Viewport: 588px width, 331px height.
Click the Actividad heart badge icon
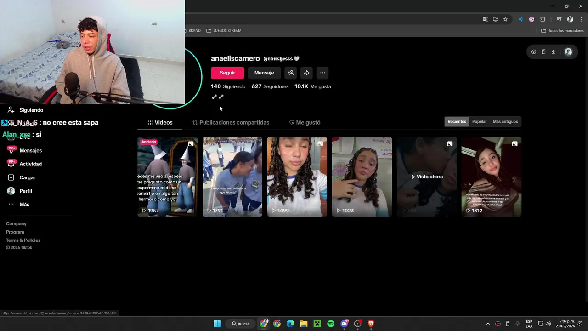click(x=11, y=164)
